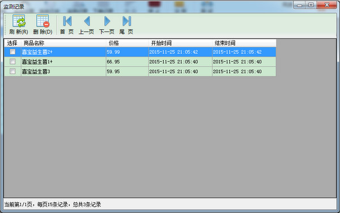
Task: Click end time of 喜宝益生菌2+ row
Action: coord(244,52)
